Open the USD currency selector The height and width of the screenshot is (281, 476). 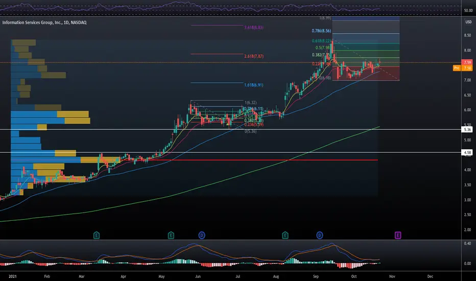coord(468,22)
